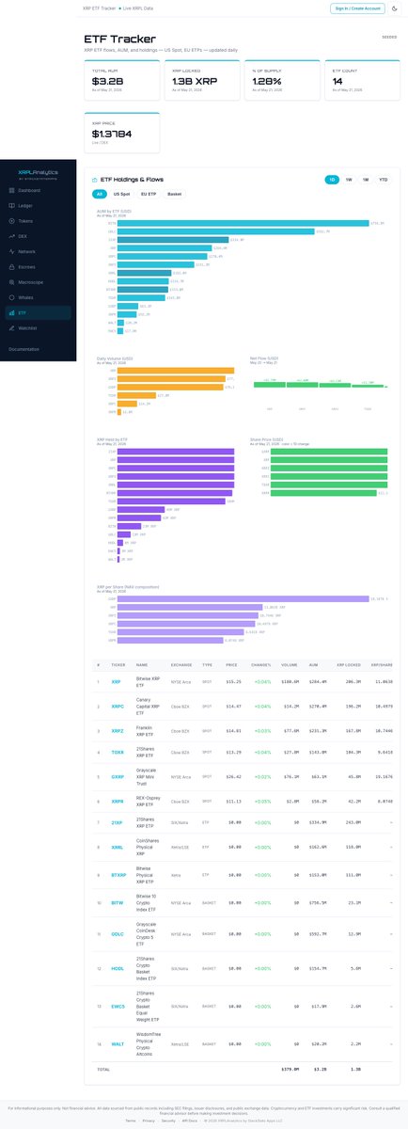Open the GDLC ticker link
Viewport: 408px width, 1129px height.
(x=118, y=934)
